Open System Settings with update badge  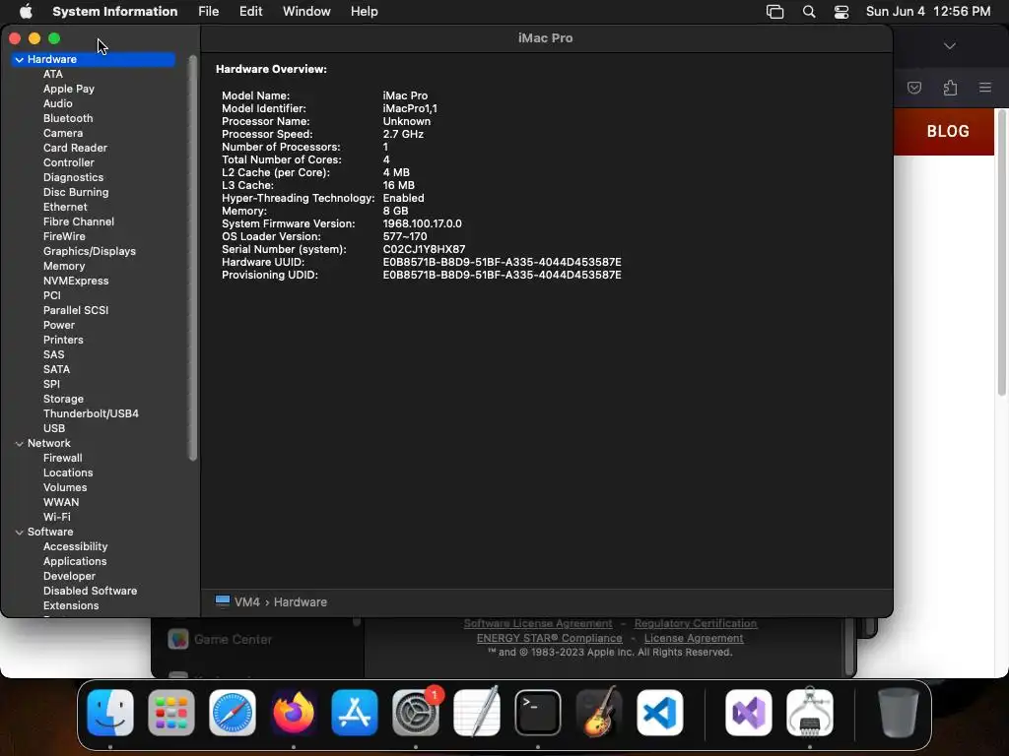pos(416,713)
